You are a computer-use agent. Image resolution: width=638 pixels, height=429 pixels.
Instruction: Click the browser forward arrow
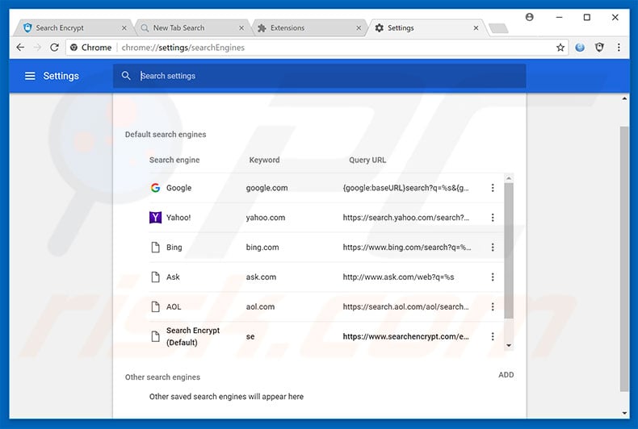coord(37,48)
